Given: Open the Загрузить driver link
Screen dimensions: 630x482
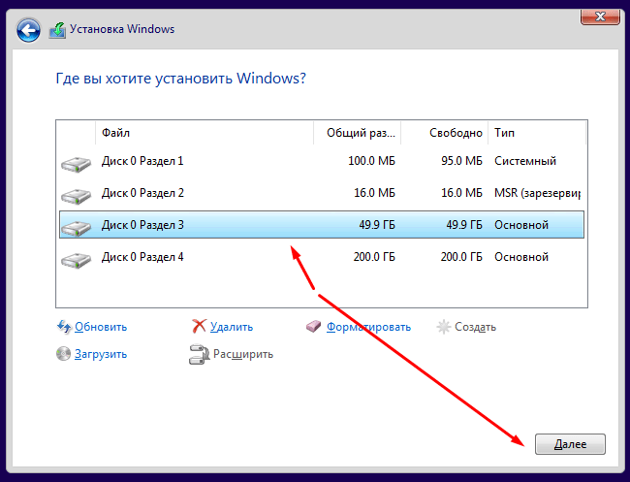Looking at the screenshot, I should 101,354.
